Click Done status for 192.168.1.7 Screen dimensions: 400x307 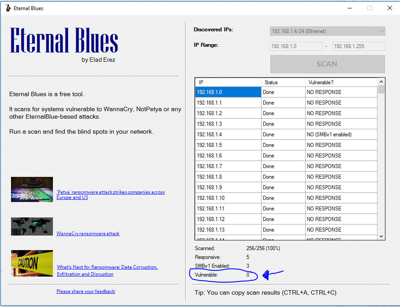coord(283,166)
